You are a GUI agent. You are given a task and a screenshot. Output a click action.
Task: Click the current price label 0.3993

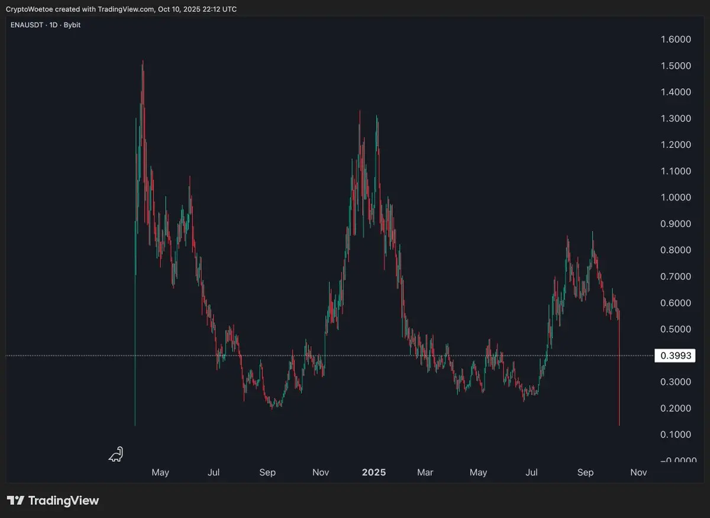click(675, 355)
